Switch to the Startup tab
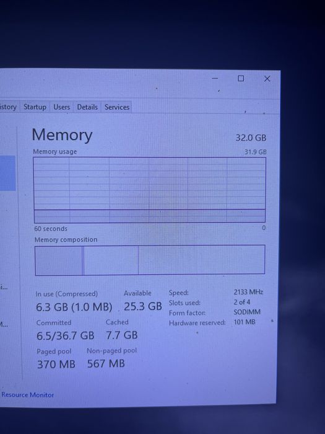Image resolution: width=325 pixels, height=434 pixels. click(35, 107)
